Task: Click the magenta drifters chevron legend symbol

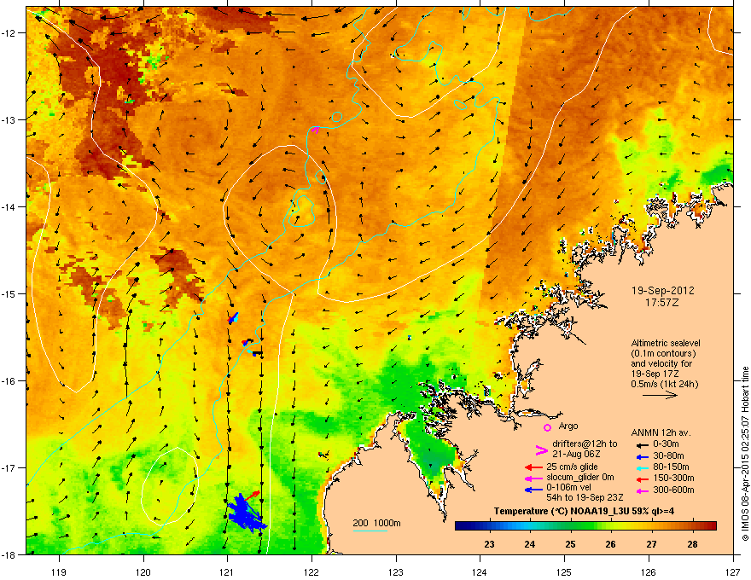Action: (x=541, y=449)
